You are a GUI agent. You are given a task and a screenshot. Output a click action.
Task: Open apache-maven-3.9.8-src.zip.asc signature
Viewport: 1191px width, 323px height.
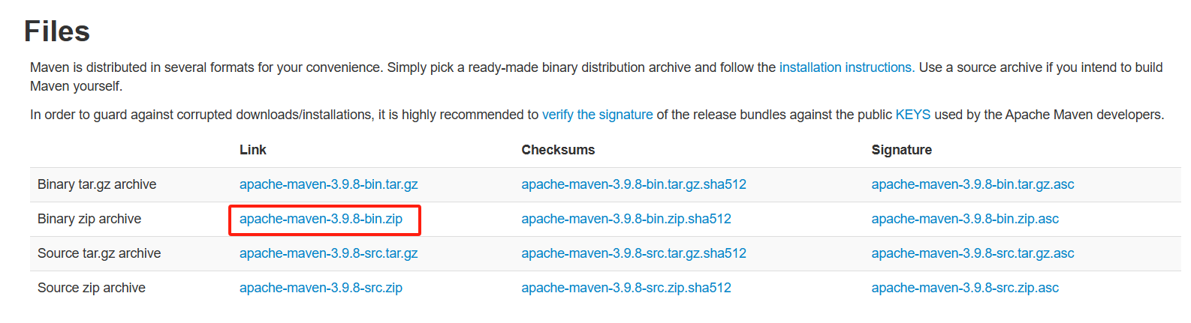pyautogui.click(x=965, y=288)
